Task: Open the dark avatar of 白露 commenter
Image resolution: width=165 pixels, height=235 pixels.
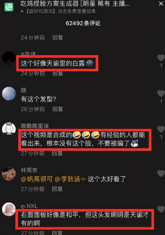Action: [9, 58]
